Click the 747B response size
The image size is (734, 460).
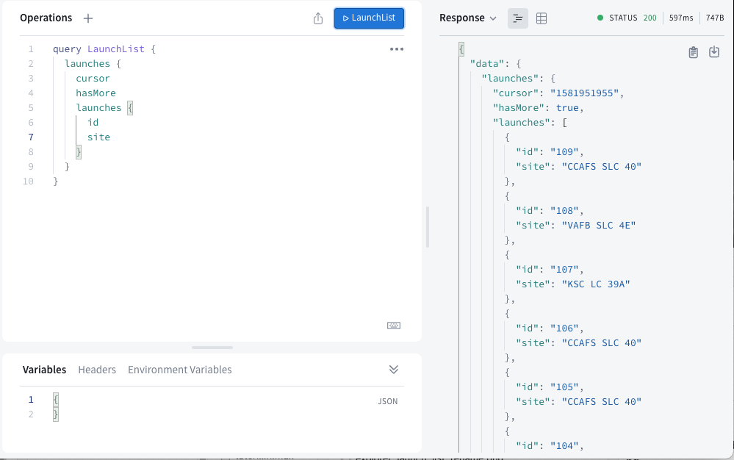tap(715, 18)
